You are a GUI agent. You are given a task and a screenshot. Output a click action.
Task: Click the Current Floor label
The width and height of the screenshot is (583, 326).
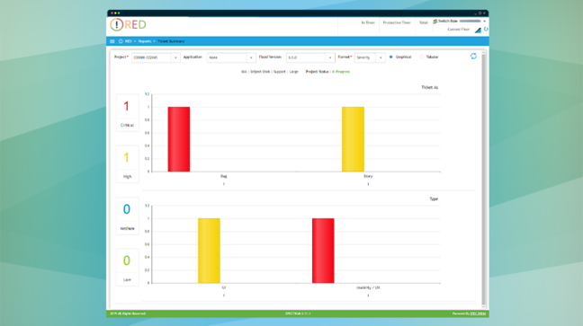(459, 30)
